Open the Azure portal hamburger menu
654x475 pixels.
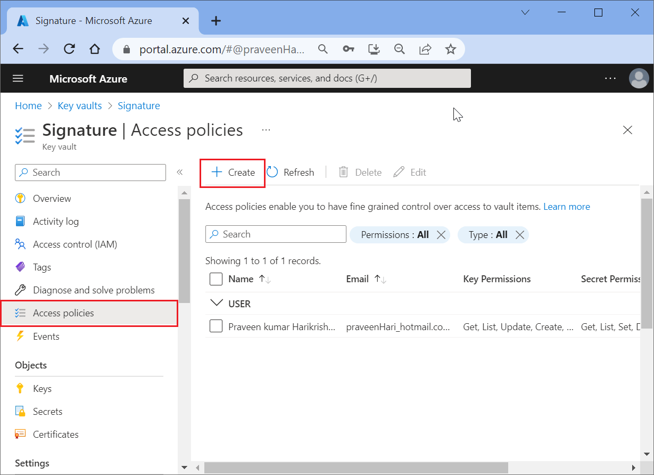click(x=18, y=78)
